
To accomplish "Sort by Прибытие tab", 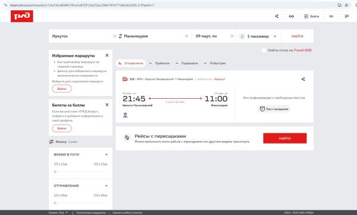I will (x=159, y=63).
